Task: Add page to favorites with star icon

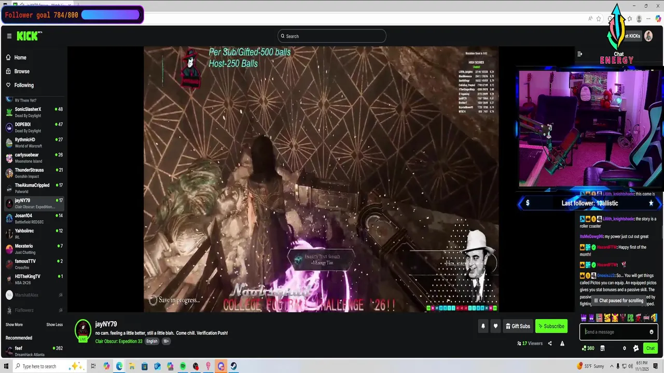Action: tap(599, 19)
